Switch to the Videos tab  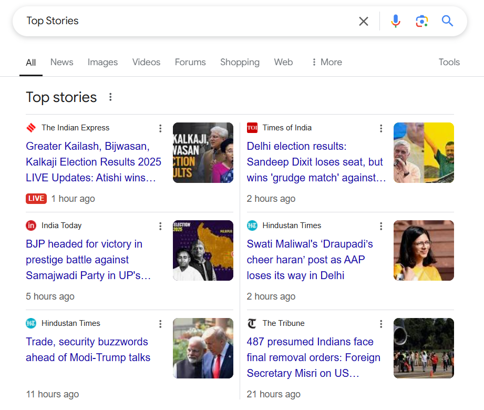tap(146, 63)
